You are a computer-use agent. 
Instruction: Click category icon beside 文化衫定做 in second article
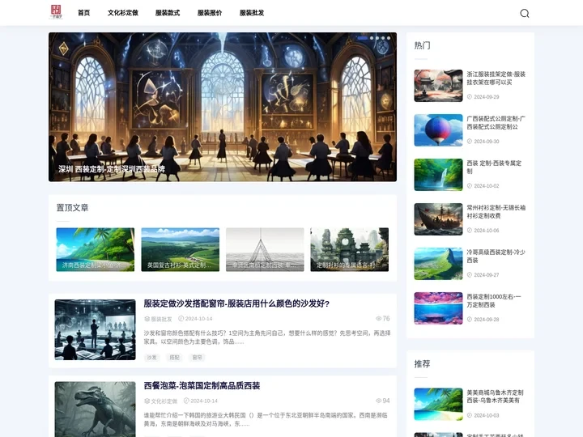click(147, 401)
